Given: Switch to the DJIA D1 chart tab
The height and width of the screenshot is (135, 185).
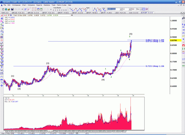Looking at the screenshot, I should 134,13.
